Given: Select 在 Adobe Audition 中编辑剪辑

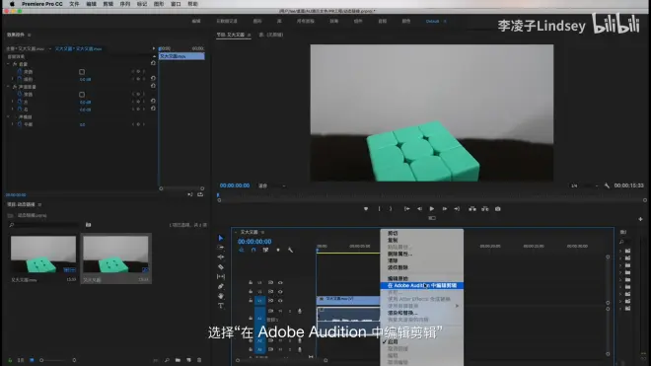Looking at the screenshot, I should click(x=421, y=285).
